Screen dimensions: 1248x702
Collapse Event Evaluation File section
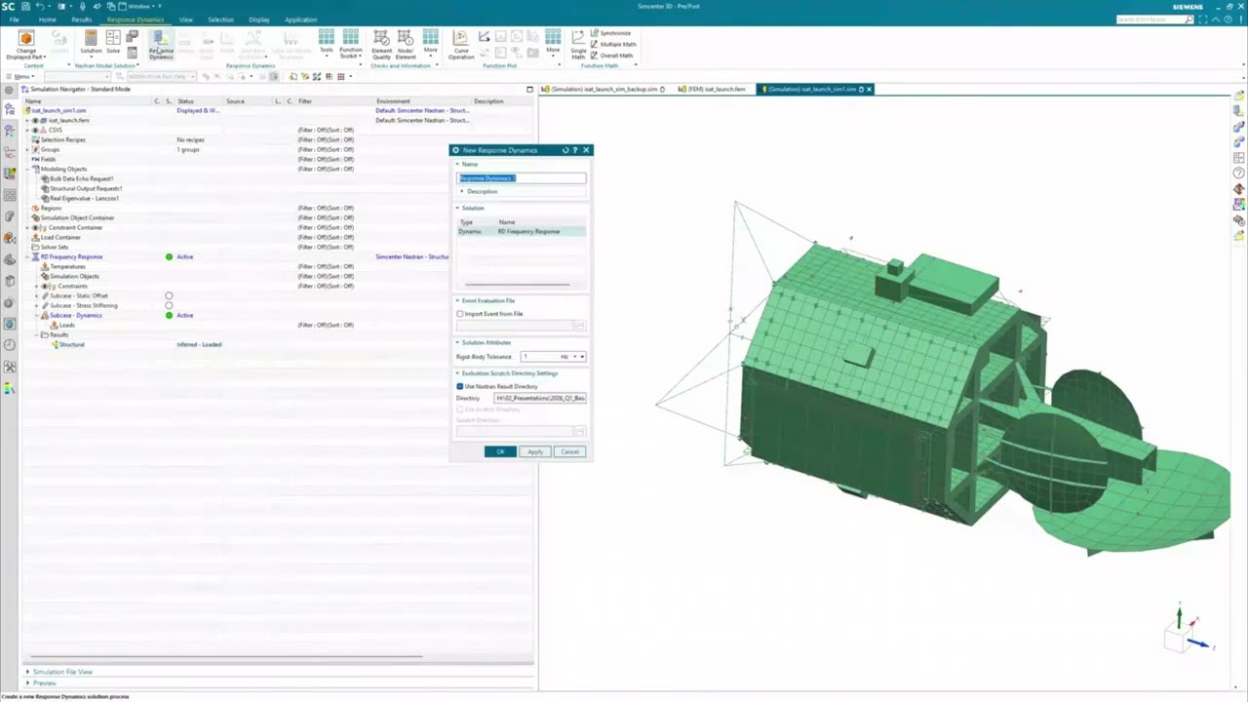pos(457,300)
